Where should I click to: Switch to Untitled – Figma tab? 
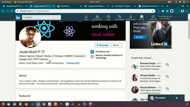123,6
